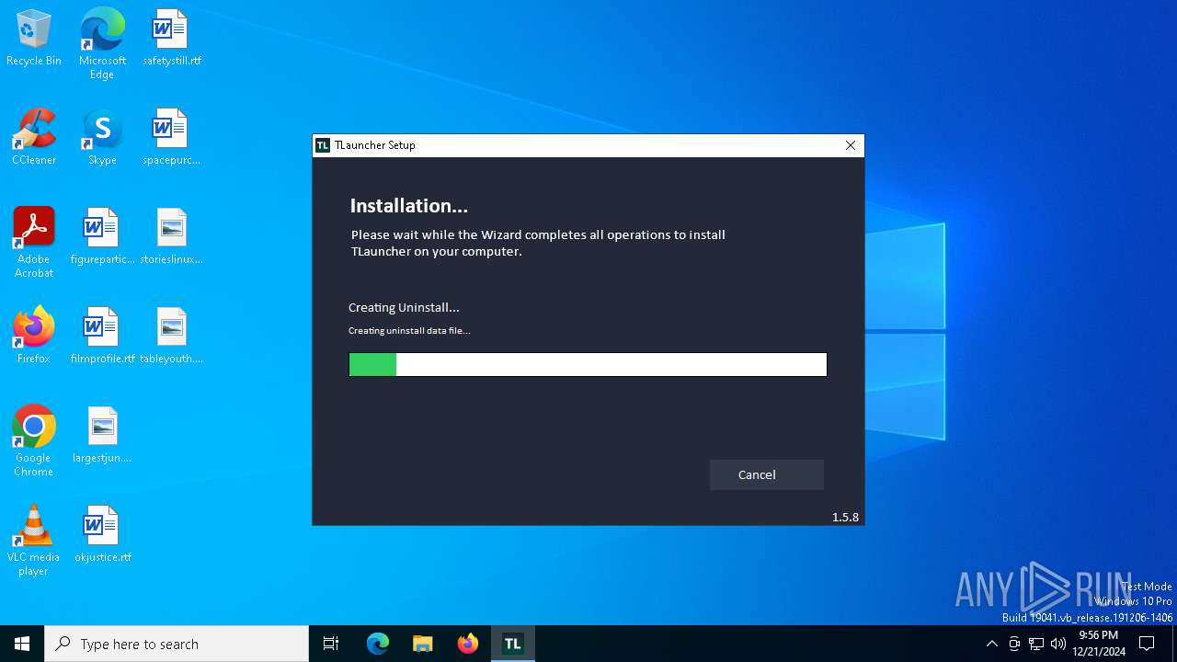Open the network tray icon
The width and height of the screenshot is (1177, 662).
click(x=1036, y=644)
